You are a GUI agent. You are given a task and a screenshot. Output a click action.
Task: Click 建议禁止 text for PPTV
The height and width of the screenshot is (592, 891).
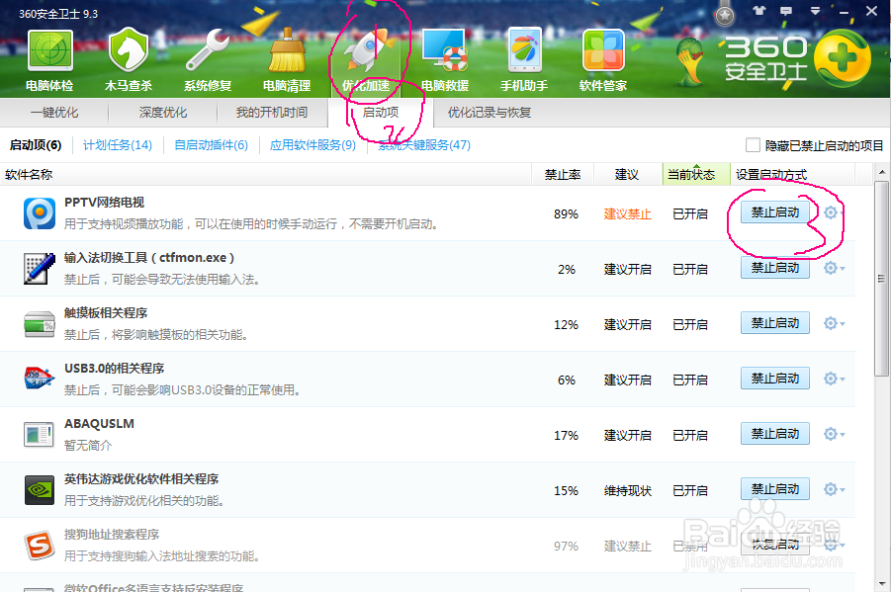click(x=627, y=214)
